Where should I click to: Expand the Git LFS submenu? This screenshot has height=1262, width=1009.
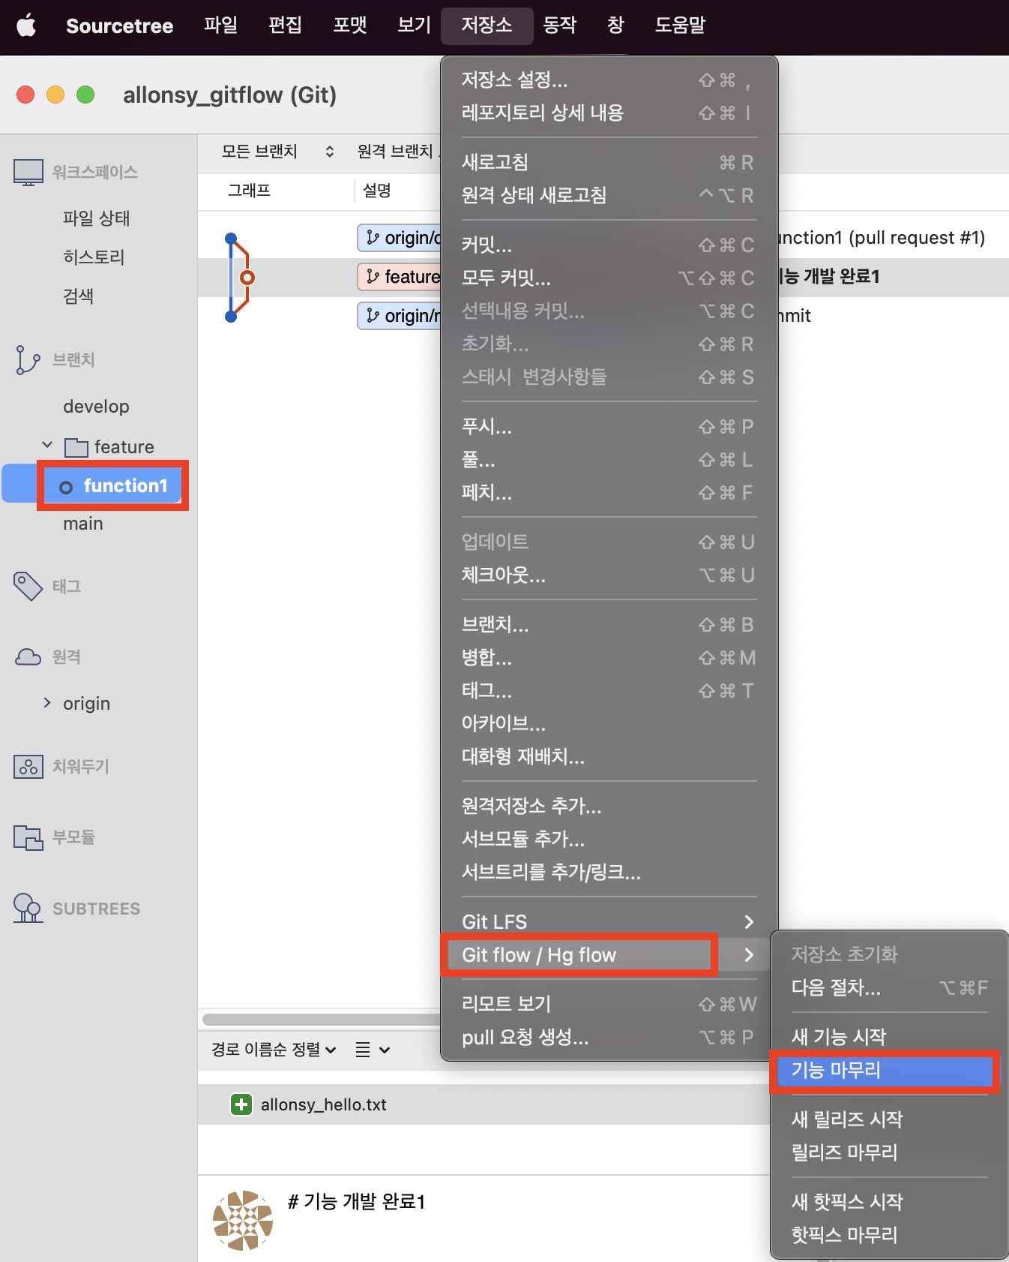609,921
